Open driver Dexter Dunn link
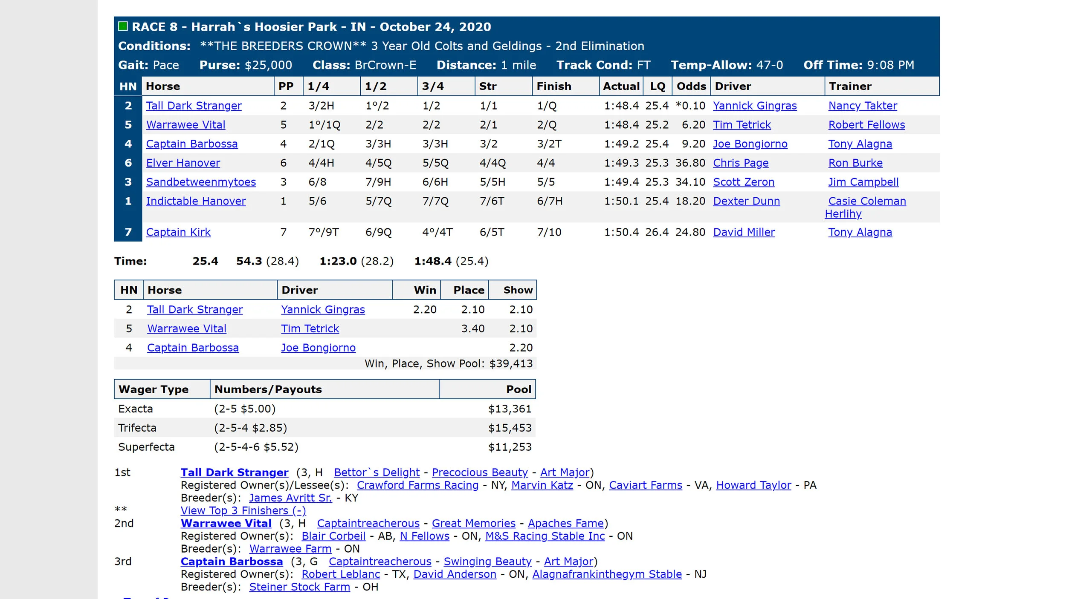Viewport: 1066px width, 599px height. pos(746,201)
